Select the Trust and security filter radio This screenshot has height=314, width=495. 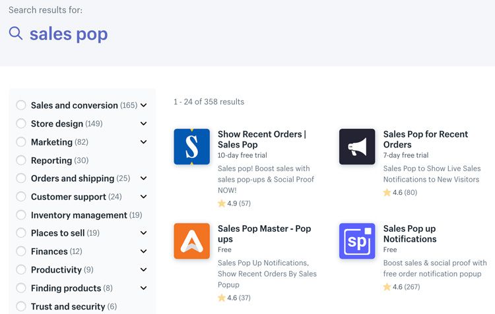[21, 306]
